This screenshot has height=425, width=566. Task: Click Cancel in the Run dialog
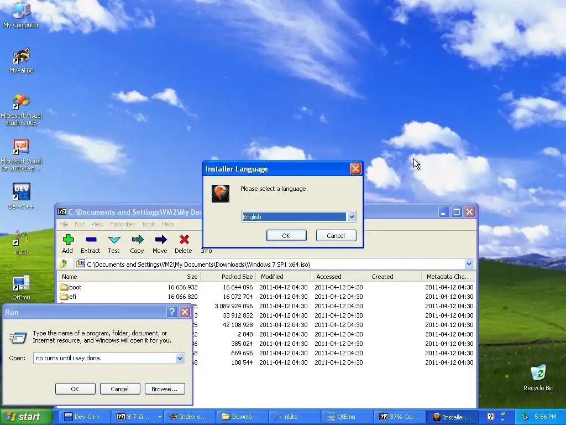pos(120,389)
